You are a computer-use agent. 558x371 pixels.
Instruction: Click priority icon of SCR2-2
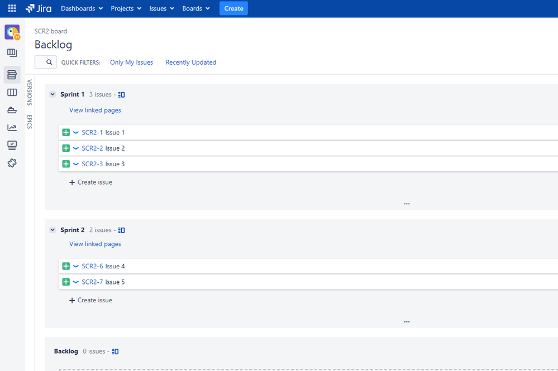pos(76,148)
